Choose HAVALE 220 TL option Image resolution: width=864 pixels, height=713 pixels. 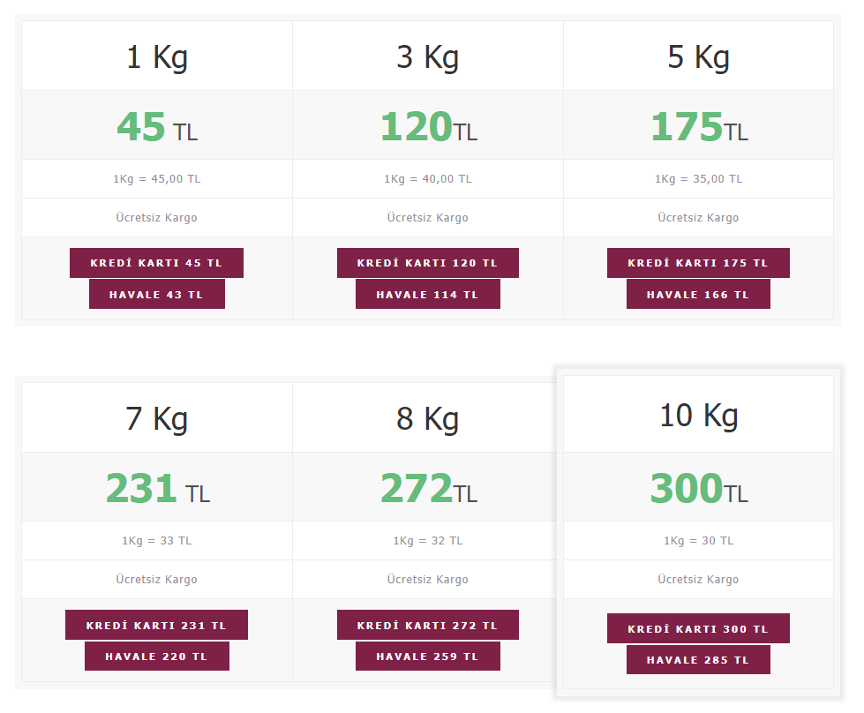coord(156,656)
